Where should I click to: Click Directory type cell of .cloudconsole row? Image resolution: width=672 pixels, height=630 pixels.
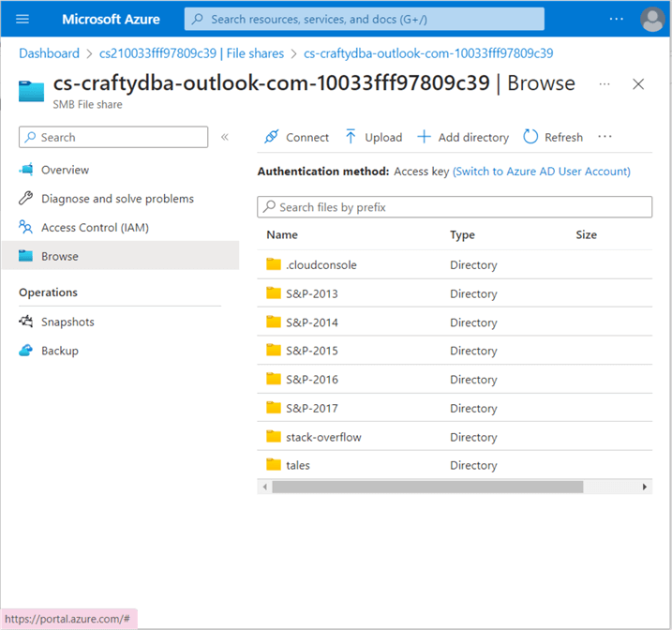tap(473, 265)
